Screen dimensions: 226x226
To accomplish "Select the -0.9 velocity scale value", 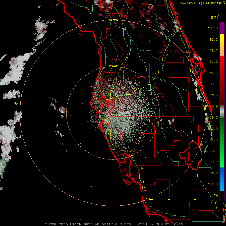I will [214, 106].
